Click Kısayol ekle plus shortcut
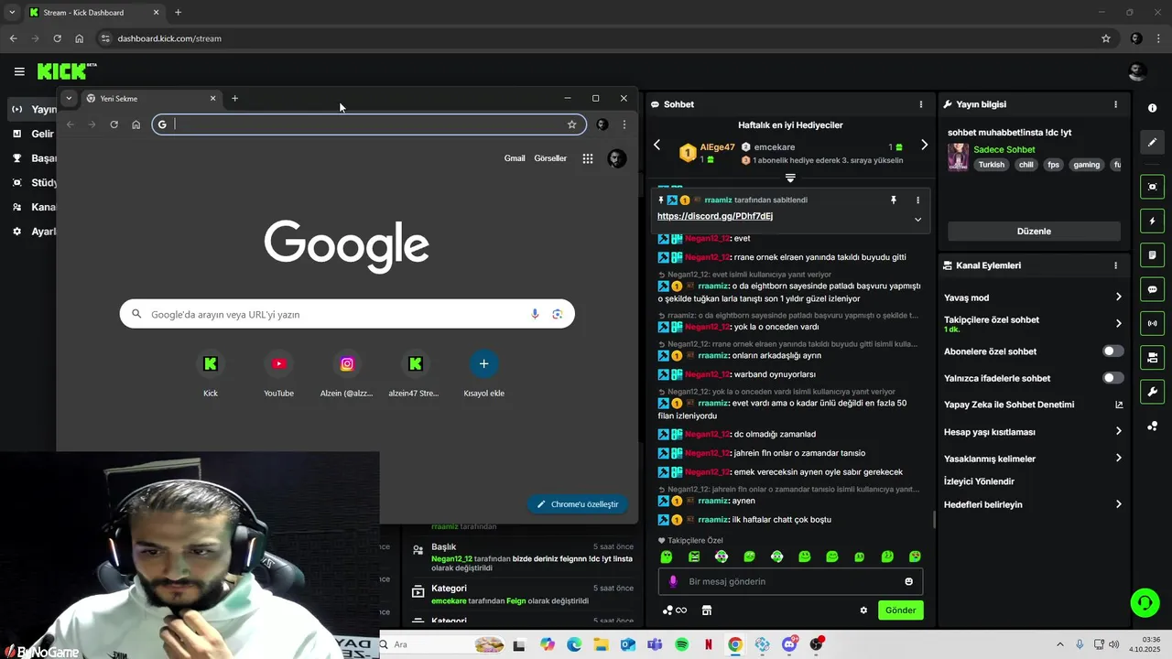1172x659 pixels. pos(483,373)
